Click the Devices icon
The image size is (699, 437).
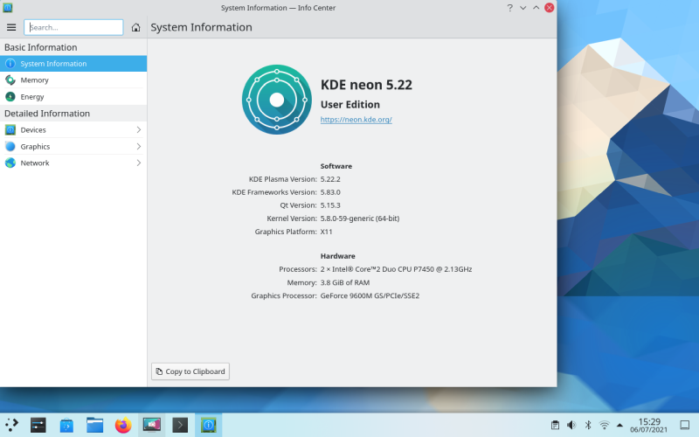pos(10,129)
